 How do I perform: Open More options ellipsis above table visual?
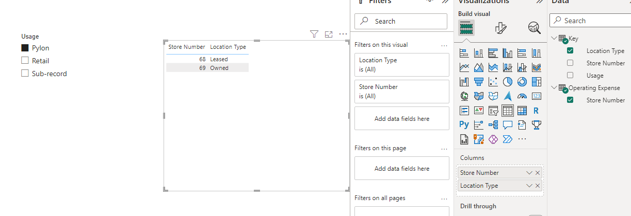pyautogui.click(x=343, y=34)
